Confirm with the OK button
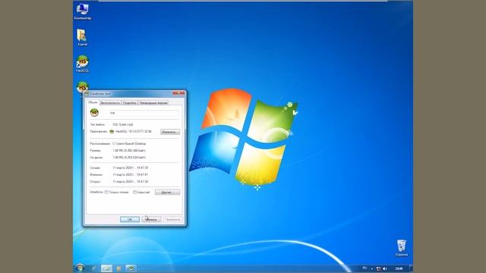The height and width of the screenshot is (273, 486). 130,219
